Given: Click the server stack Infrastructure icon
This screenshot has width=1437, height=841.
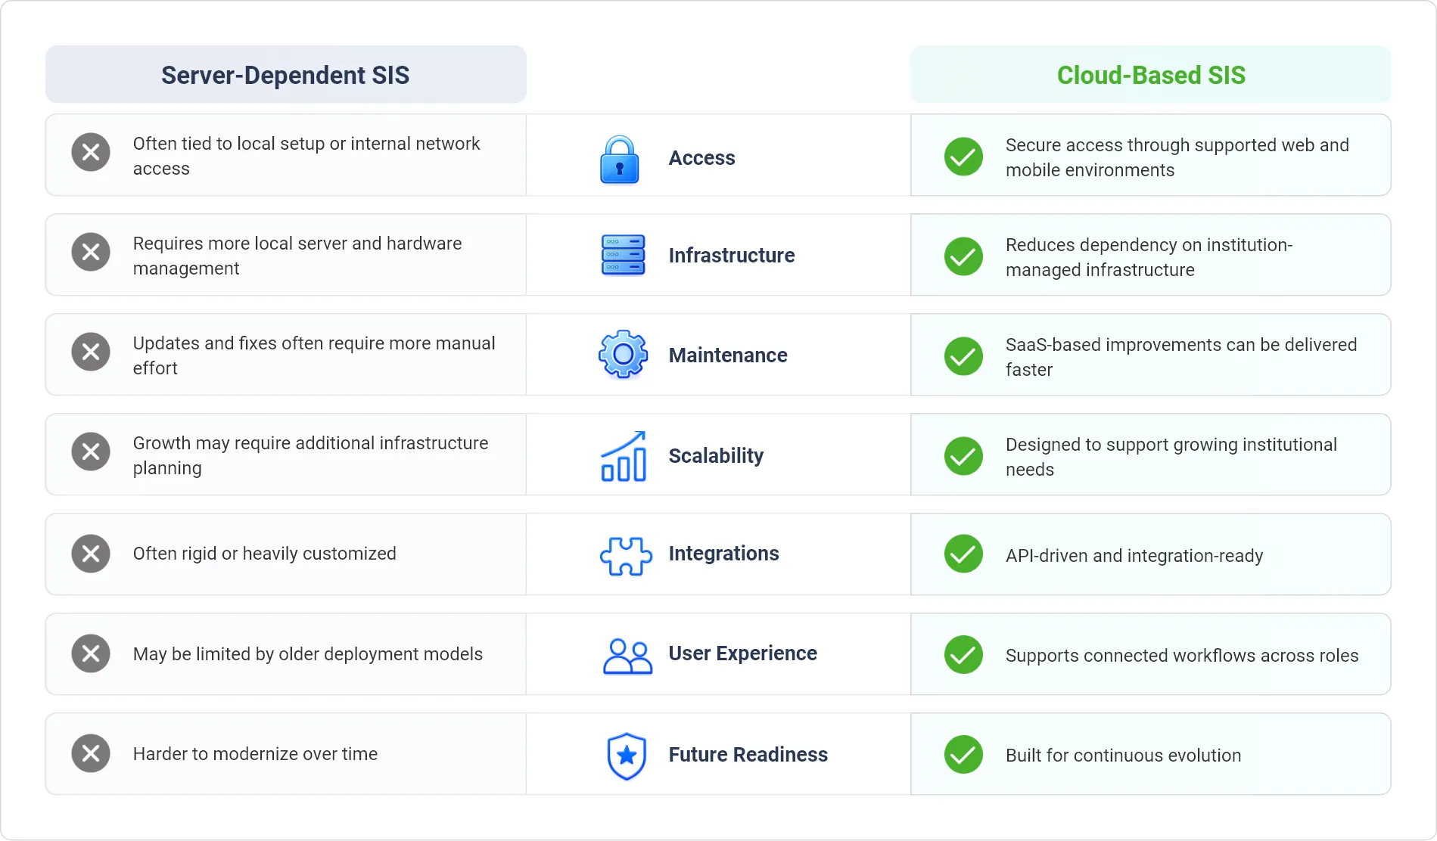Looking at the screenshot, I should [x=623, y=255].
